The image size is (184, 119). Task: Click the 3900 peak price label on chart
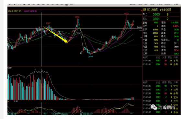pyautogui.click(x=77, y=17)
